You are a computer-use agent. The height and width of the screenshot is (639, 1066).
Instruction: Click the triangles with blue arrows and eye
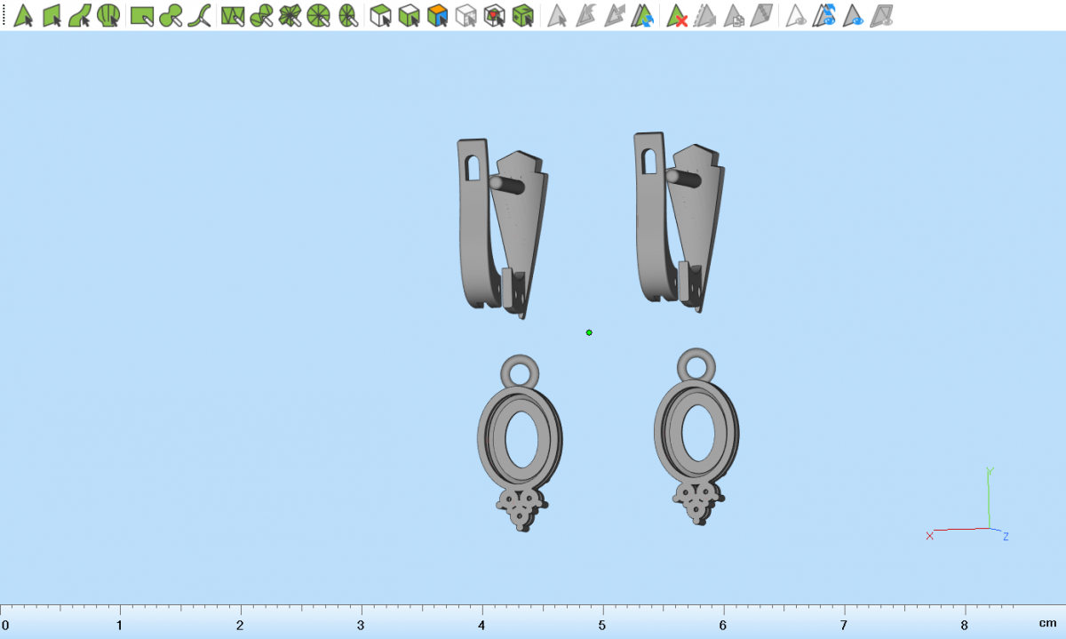click(825, 15)
